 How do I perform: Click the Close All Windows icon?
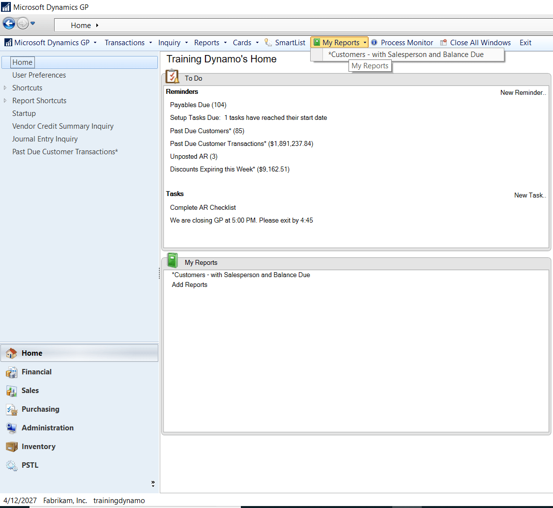pyautogui.click(x=443, y=42)
